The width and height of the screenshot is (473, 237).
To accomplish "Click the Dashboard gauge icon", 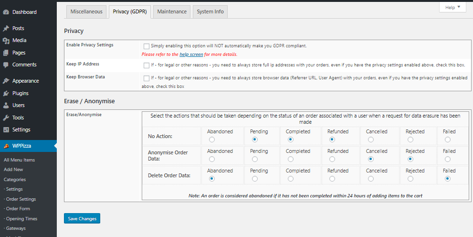I will click(x=6, y=12).
